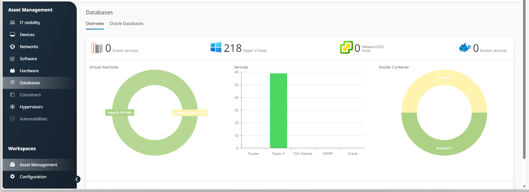This screenshot has height=192, width=529.
Task: Click the Devices monitor icon
Action: point(12,35)
